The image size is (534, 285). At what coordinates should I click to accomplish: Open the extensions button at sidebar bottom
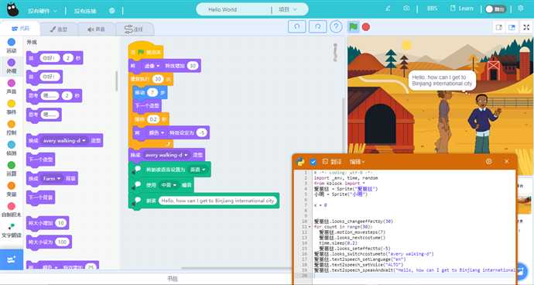click(x=12, y=259)
